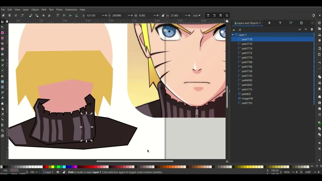This screenshot has width=322, height=181.
Task: Click the X no-paint palette swatch
Action: (x=1, y=167)
